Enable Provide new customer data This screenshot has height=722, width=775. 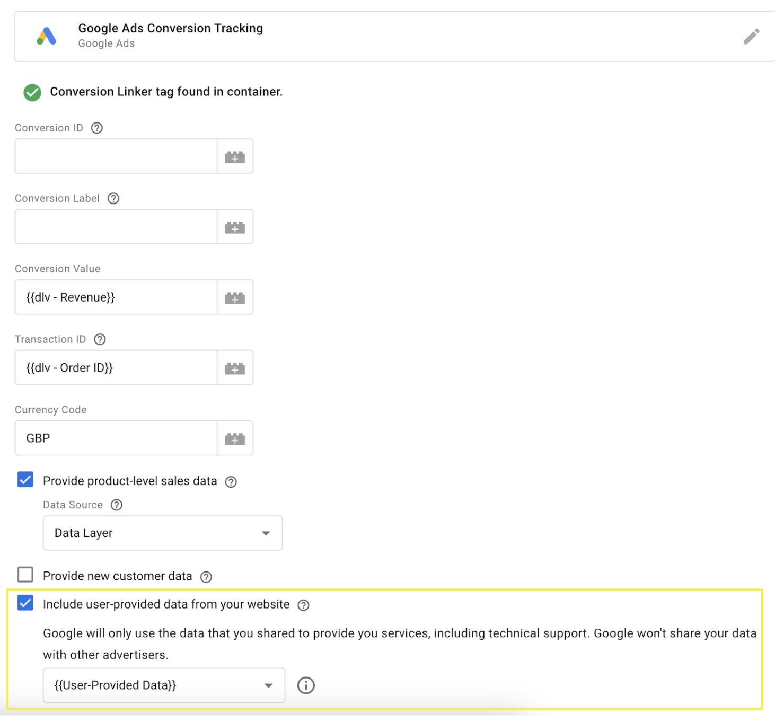[24, 576]
